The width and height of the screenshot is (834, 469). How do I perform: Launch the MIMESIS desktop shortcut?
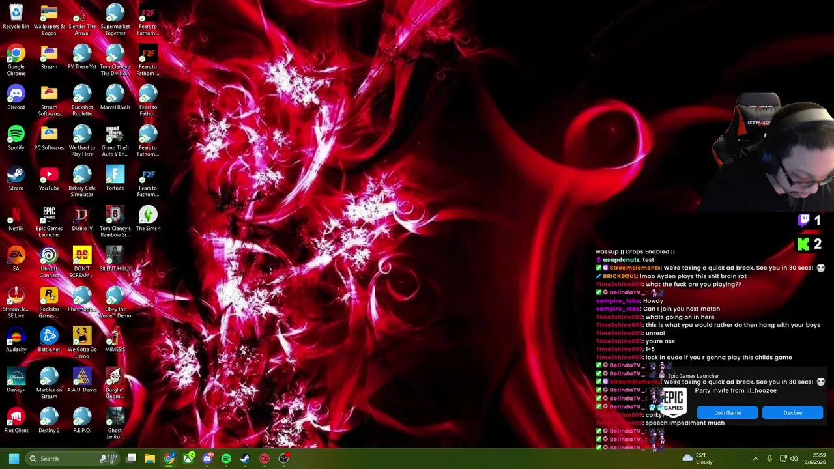tap(115, 340)
